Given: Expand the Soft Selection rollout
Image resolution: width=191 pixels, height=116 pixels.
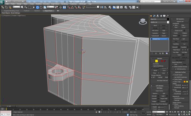Looking at the screenshot, I should (159, 86).
